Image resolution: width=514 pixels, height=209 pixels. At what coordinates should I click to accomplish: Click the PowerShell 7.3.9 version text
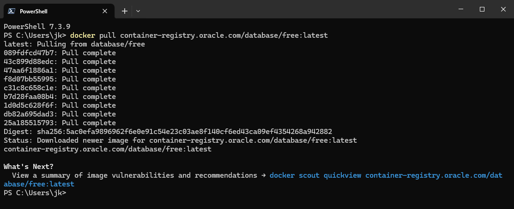(x=37, y=26)
